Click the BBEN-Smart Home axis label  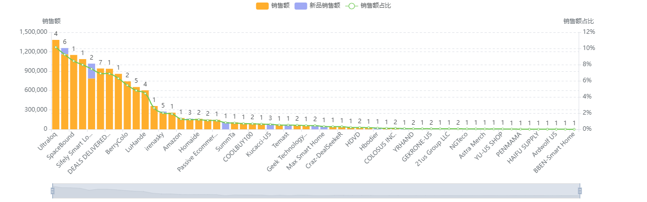point(554,153)
